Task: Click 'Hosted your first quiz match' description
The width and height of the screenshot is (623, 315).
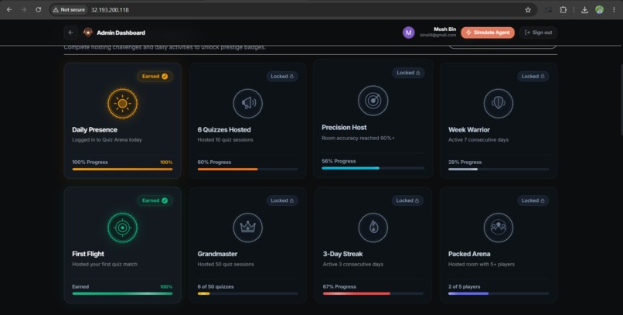Action: pyautogui.click(x=104, y=264)
